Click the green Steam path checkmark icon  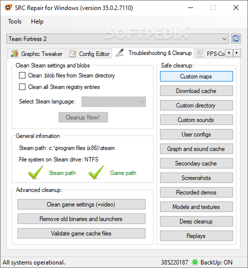pyautogui.click(x=35, y=172)
